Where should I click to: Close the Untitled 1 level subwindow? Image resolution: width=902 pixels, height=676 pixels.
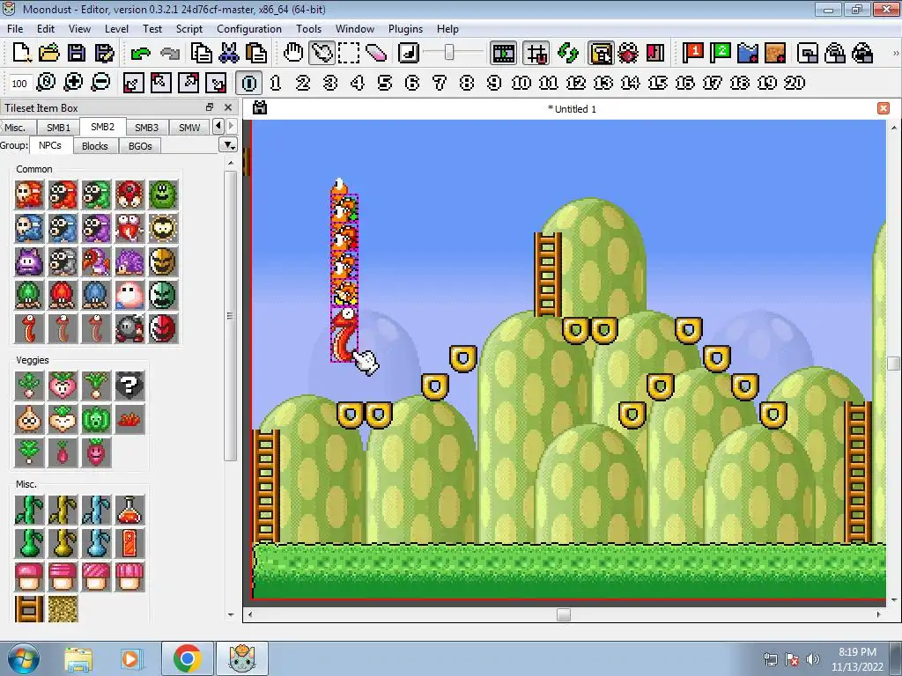tap(883, 108)
